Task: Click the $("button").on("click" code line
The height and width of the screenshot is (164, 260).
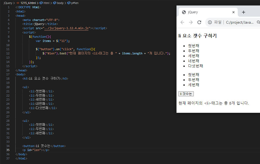Action: 65,49
